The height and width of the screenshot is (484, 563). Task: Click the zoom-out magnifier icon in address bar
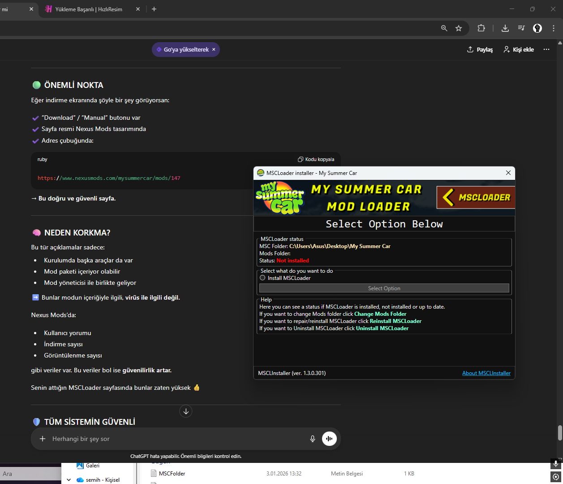click(x=444, y=28)
